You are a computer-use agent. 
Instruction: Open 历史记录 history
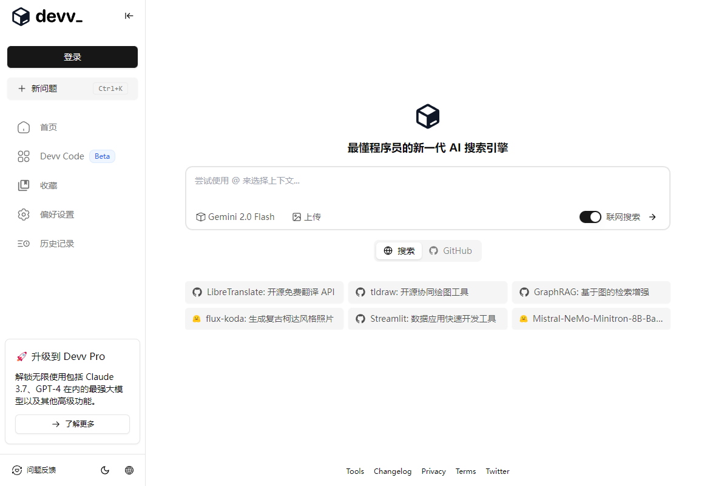(x=46, y=244)
